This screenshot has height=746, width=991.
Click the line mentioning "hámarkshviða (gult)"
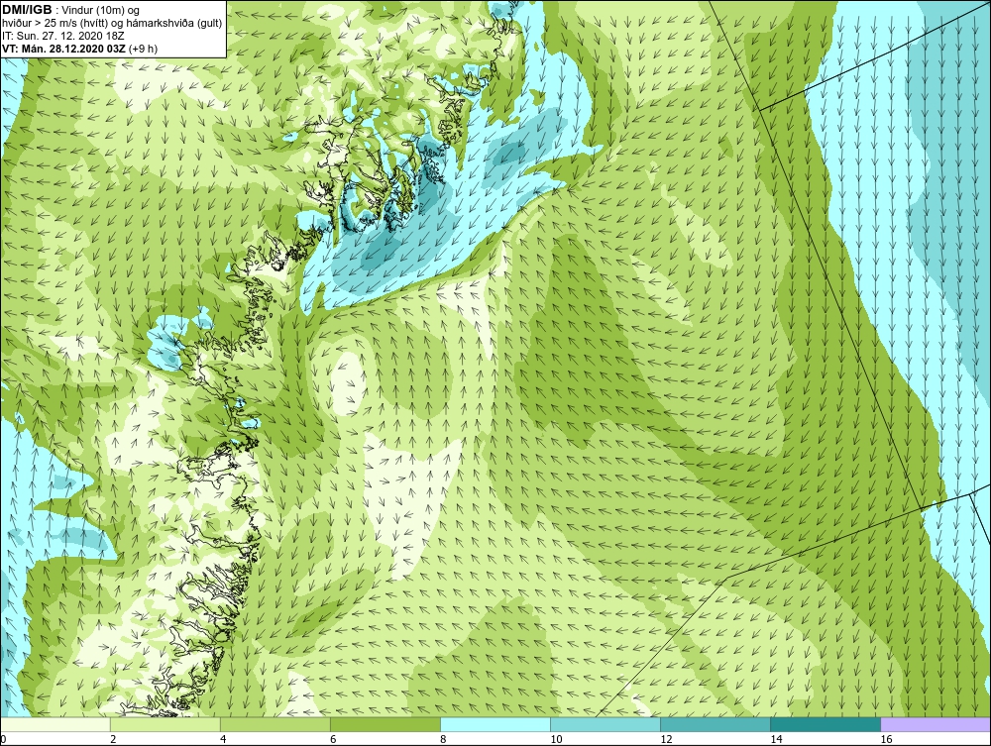(x=112, y=23)
